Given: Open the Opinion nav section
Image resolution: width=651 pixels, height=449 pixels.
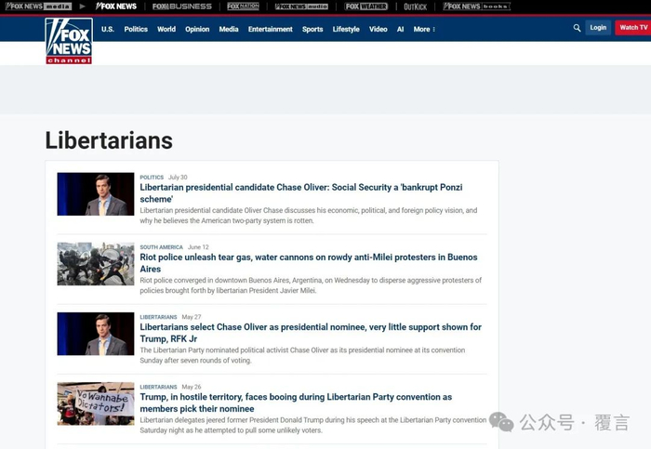Looking at the screenshot, I should (197, 29).
